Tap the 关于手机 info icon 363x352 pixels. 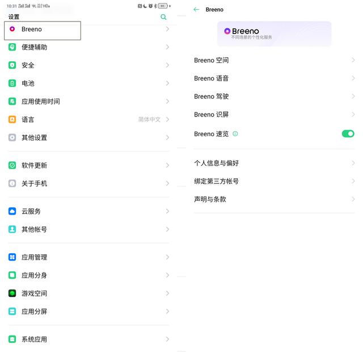[12, 183]
